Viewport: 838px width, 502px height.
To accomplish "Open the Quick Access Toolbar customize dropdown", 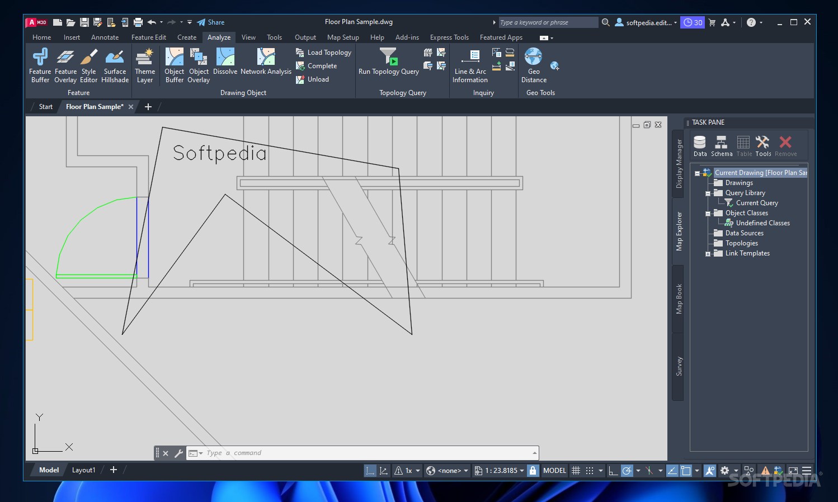I will tap(190, 22).
